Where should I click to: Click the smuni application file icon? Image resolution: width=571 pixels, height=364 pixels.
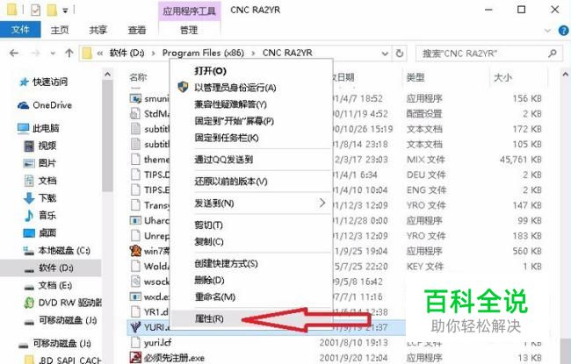(135, 98)
